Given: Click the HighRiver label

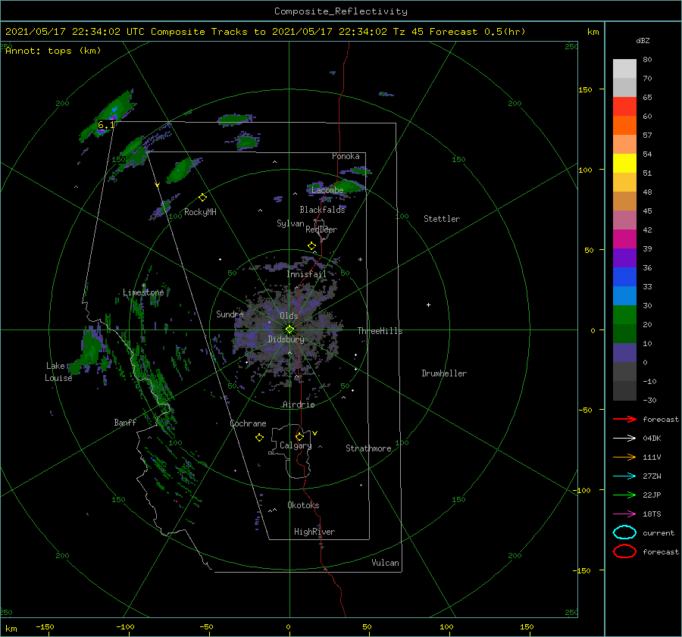Looking at the screenshot, I should coord(314,532).
